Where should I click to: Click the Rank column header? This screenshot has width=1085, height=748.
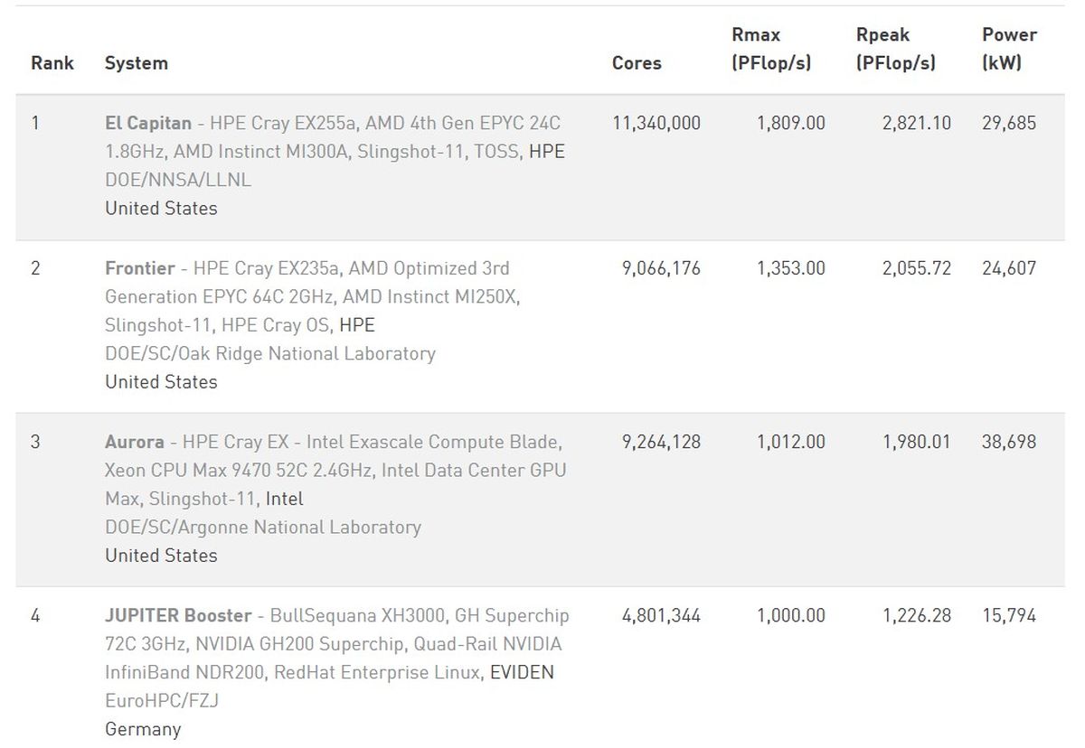pyautogui.click(x=52, y=63)
